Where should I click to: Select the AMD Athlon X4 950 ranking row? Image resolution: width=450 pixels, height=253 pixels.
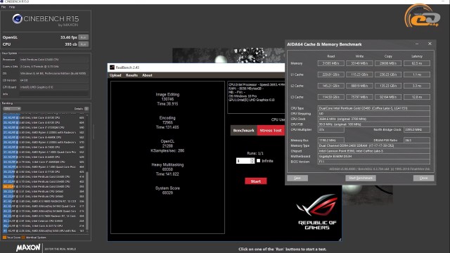tap(44, 206)
